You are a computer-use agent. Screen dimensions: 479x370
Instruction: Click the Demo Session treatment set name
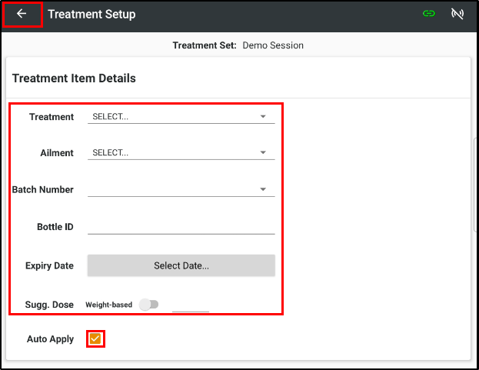[x=273, y=45]
